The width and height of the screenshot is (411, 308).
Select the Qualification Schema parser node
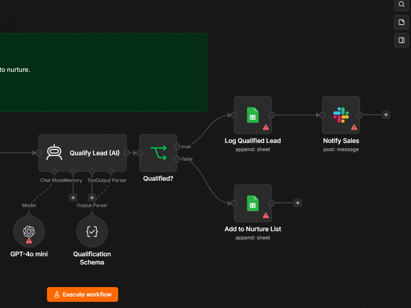click(x=92, y=232)
